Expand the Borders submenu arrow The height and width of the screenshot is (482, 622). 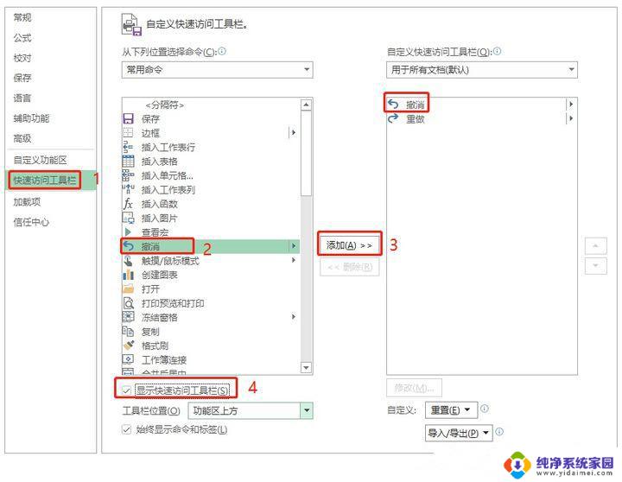[x=294, y=132]
